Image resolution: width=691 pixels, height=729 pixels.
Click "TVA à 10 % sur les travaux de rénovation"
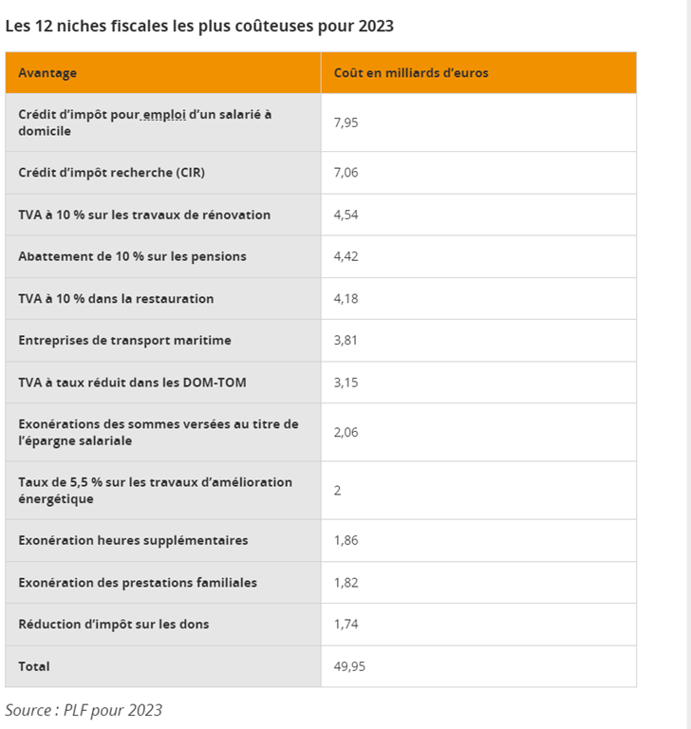coord(144,215)
